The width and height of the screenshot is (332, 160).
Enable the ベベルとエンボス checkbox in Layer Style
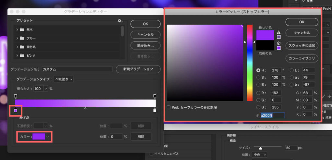pos(151,154)
